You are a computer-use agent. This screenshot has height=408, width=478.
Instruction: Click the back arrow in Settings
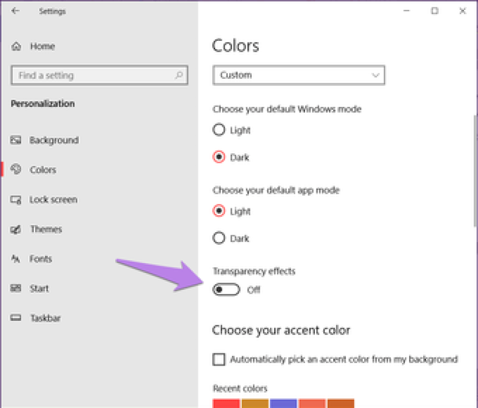(15, 11)
